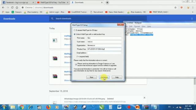
Task: Open Apps bookmark shortcut
Action: point(6,12)
